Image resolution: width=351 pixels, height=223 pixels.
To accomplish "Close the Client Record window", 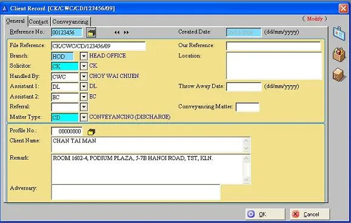I will tap(343, 8).
